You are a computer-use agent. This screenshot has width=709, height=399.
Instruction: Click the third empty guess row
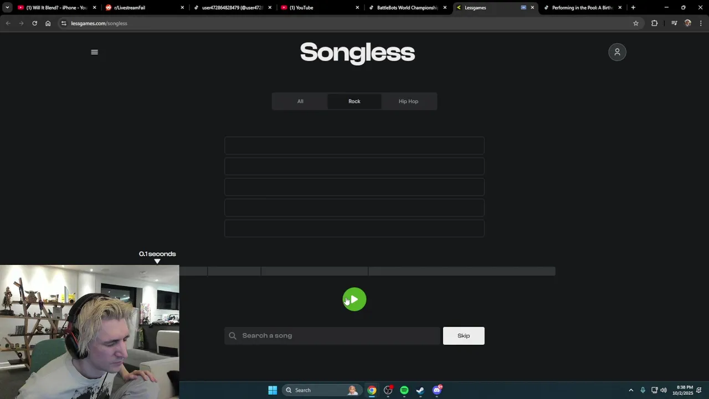click(x=354, y=187)
